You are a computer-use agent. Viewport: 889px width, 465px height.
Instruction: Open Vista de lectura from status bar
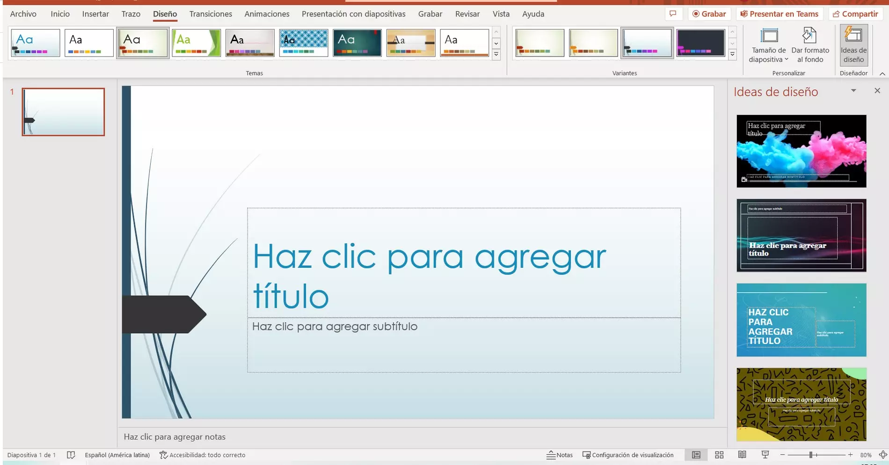[x=742, y=455]
